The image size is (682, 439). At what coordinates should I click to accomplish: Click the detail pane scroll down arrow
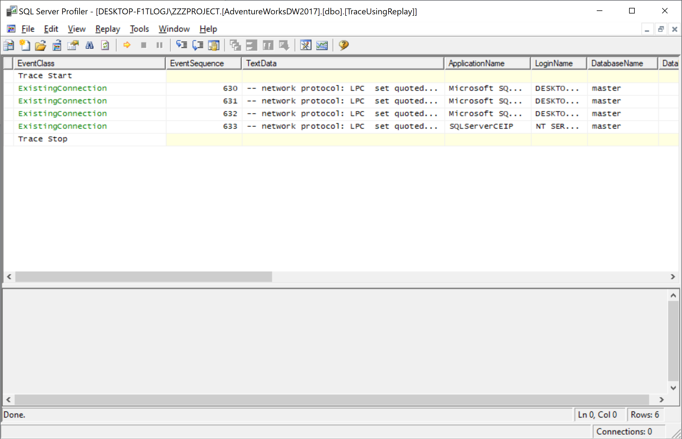(x=673, y=388)
